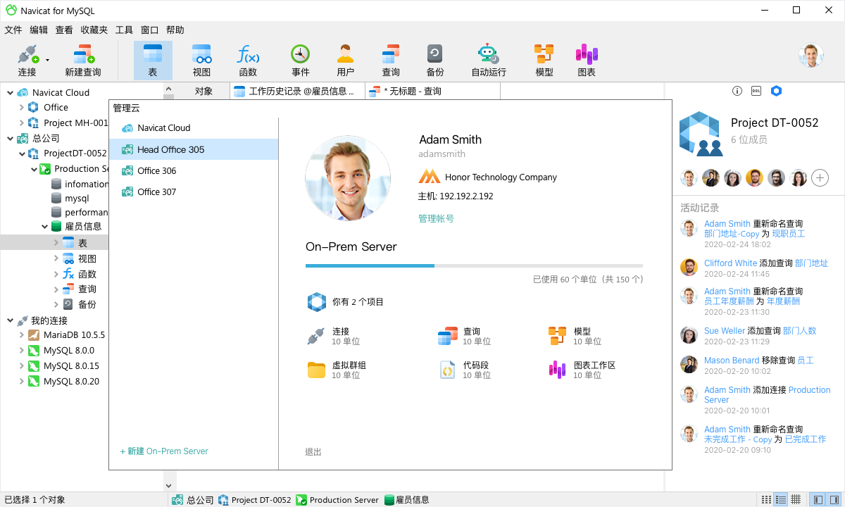Toggle the left navigation pane visibility
This screenshot has height=507, width=845.
818,499
